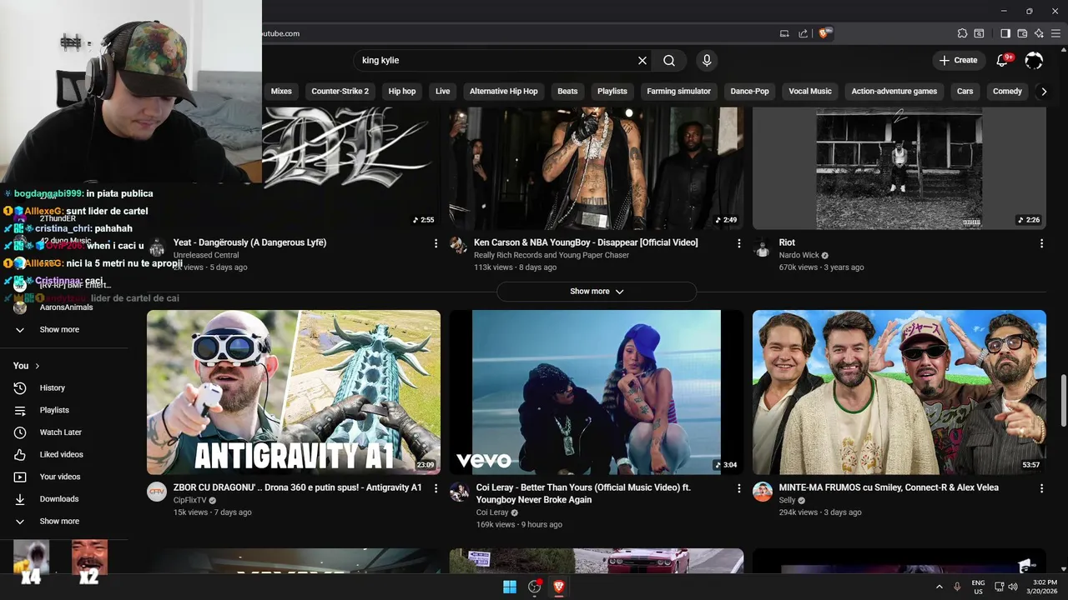Open the Liked videos thumbs-up icon
Screen dimensions: 1068x600
click(x=20, y=455)
